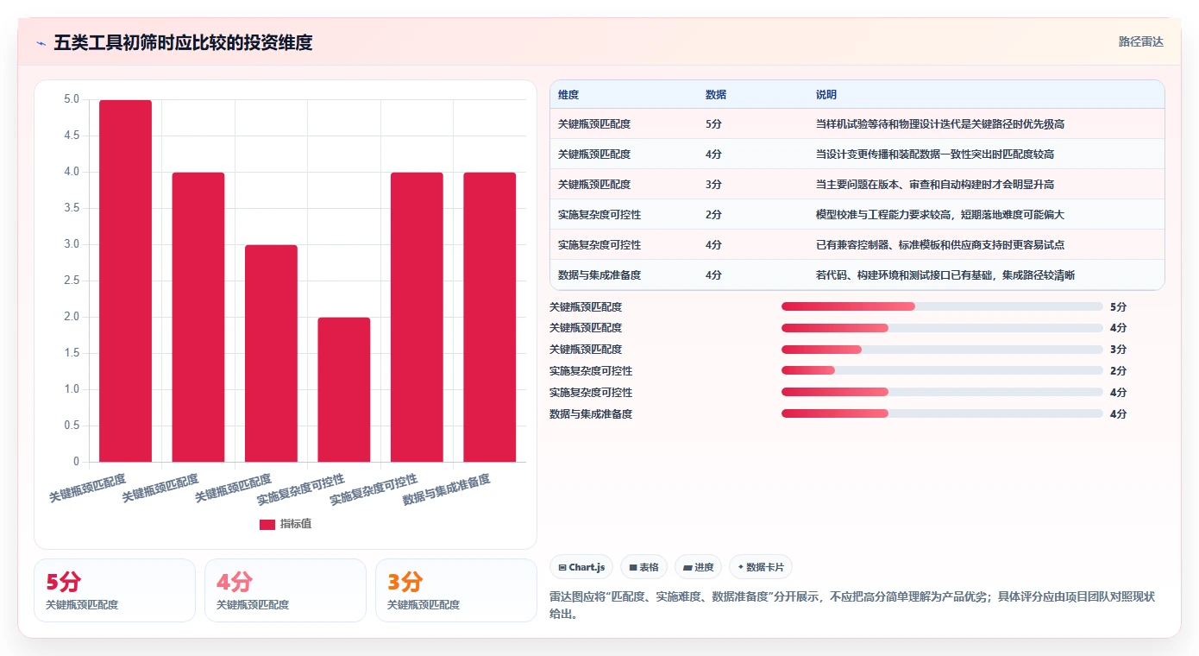This screenshot has height=656, width=1199.
Task: Select the row describing 模型校准与工程能力要求较高
Action: click(x=857, y=215)
